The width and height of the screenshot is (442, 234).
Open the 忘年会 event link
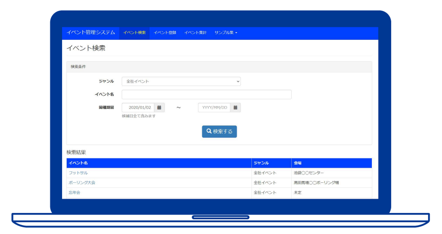click(75, 193)
